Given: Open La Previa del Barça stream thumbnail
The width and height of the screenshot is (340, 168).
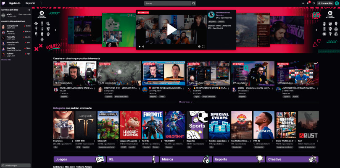Looking at the screenshot, I should tap(298, 73).
